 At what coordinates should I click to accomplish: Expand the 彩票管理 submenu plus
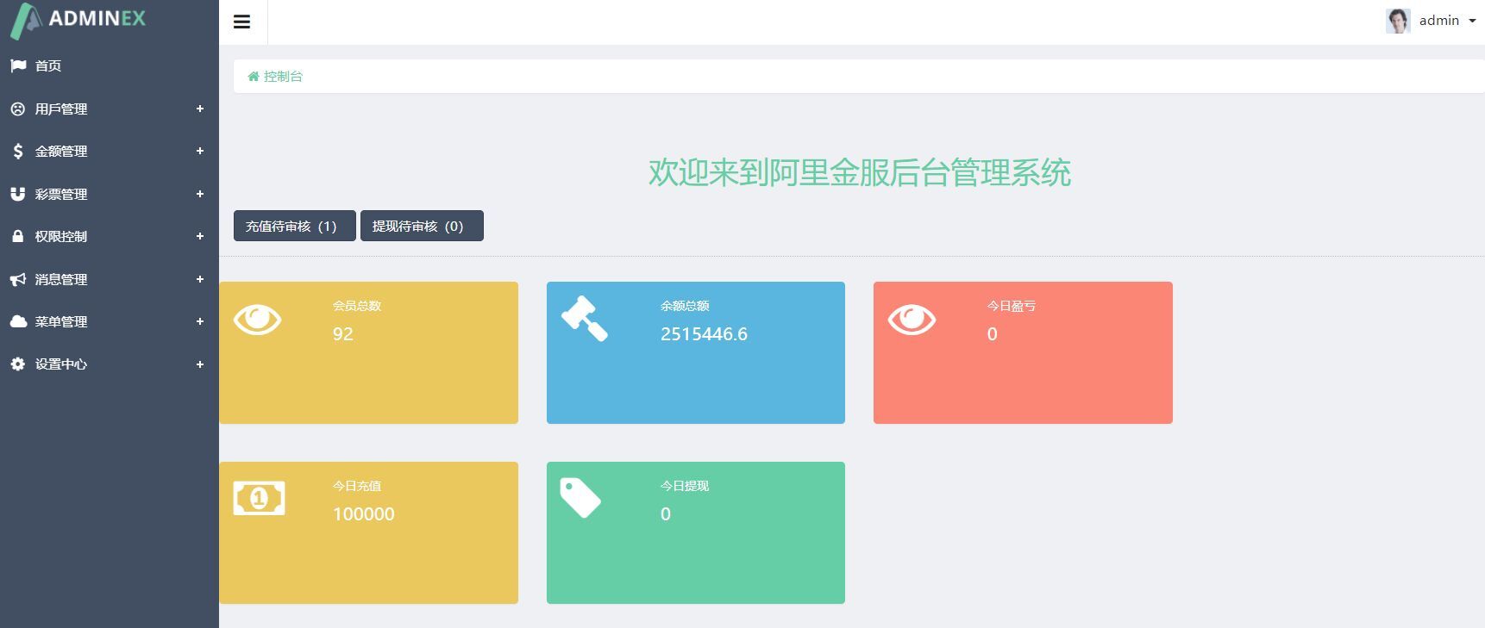pyautogui.click(x=199, y=194)
